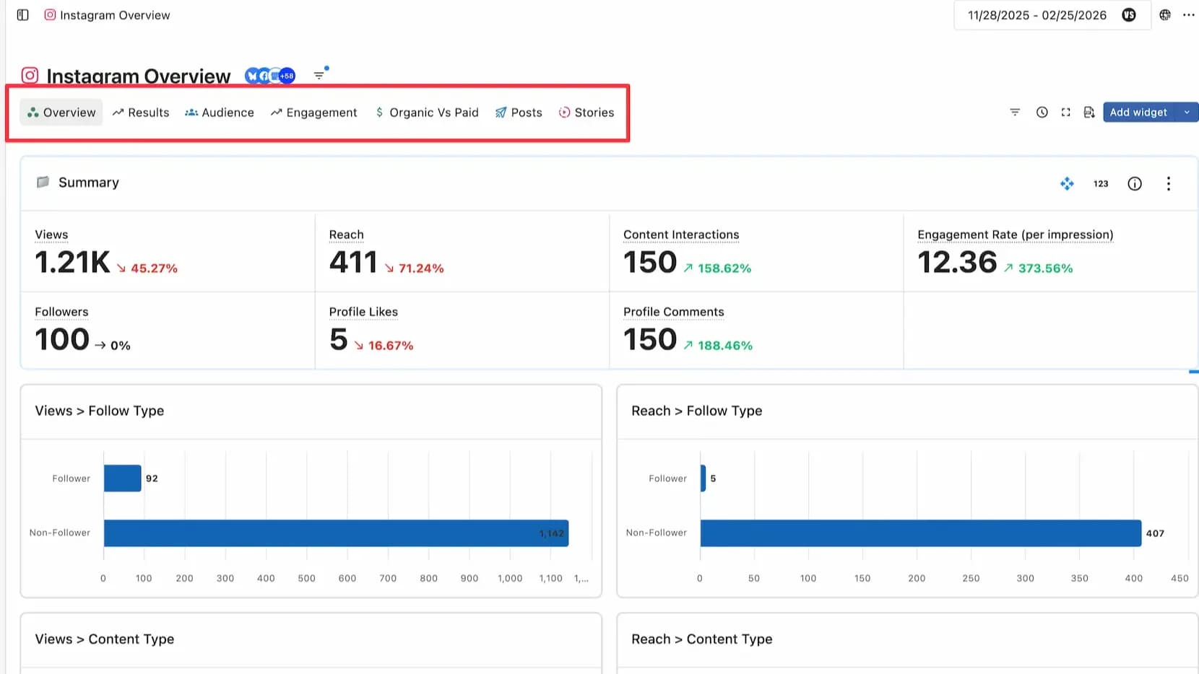Click the blue move icon in Summary widget
1199x674 pixels.
pyautogui.click(x=1067, y=184)
